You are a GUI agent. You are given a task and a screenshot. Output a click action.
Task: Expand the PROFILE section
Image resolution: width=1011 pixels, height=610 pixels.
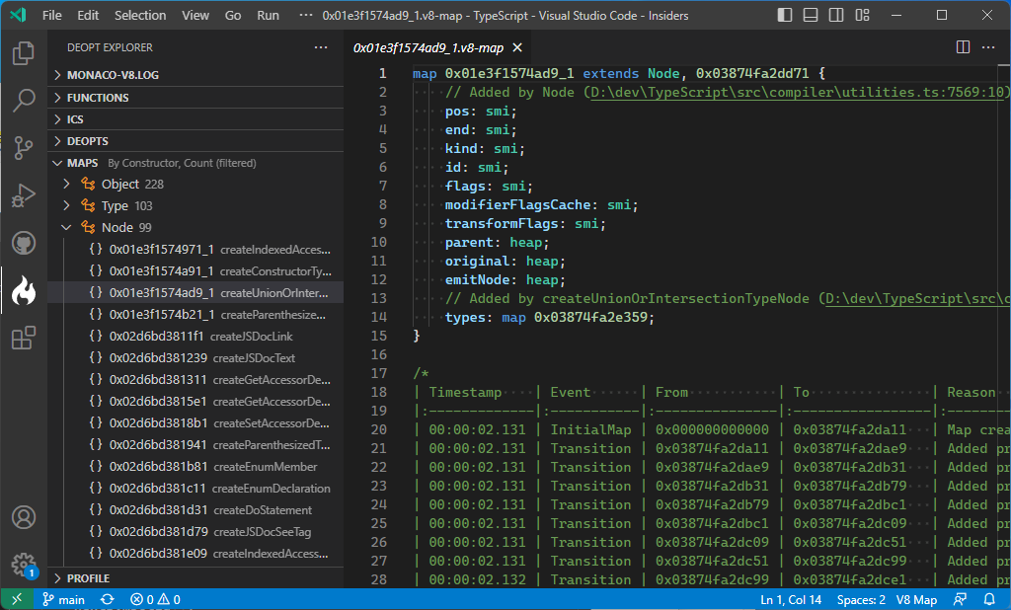pos(195,577)
